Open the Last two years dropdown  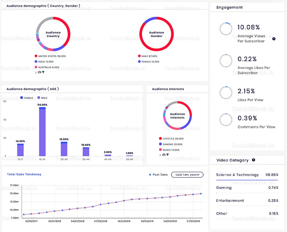[x=187, y=175]
